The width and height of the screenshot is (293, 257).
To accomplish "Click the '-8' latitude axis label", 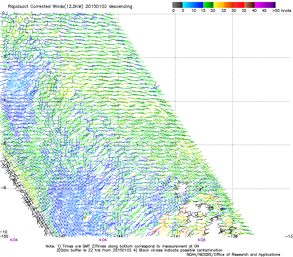I will coord(3,187).
